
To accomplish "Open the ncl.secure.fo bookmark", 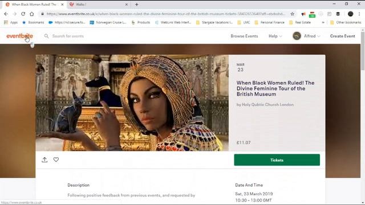I will coord(67,22).
